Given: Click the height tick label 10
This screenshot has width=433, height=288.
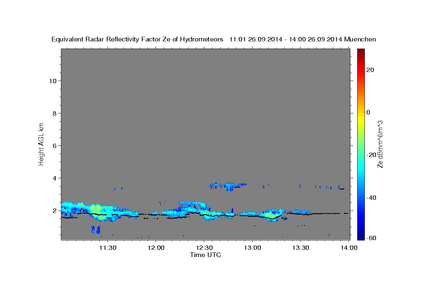Looking at the screenshot, I should coord(53,81).
